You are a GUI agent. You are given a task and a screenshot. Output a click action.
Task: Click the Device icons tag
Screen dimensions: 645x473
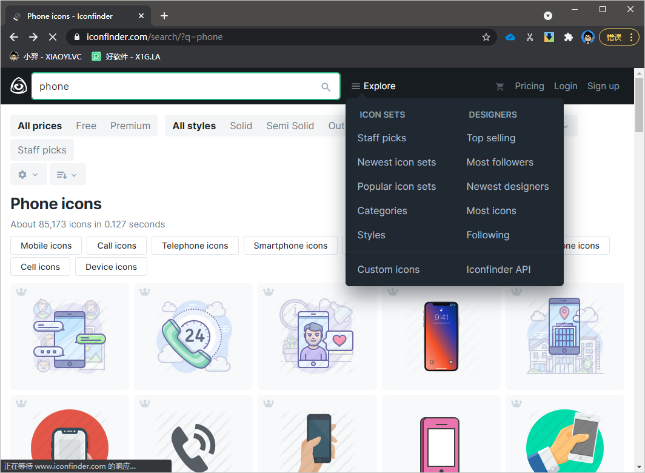(111, 267)
